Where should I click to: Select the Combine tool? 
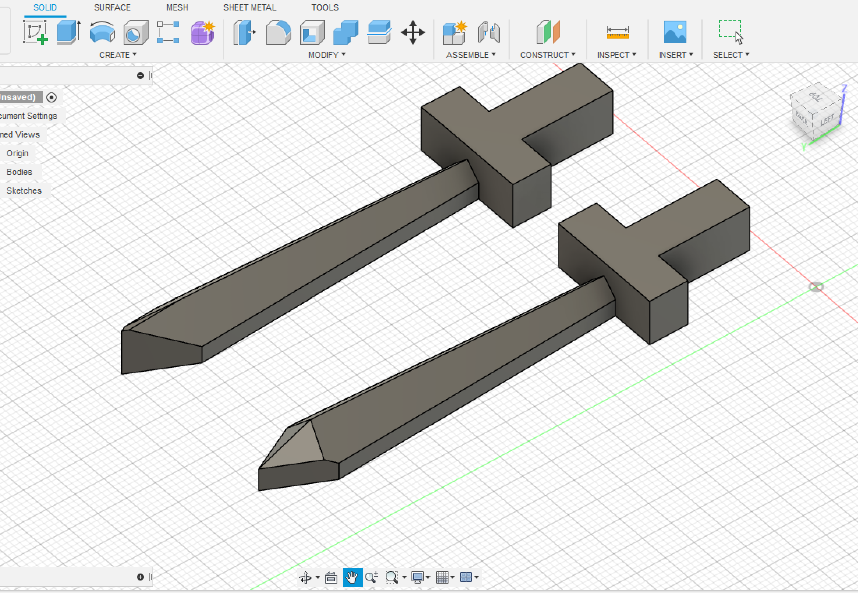pos(346,32)
